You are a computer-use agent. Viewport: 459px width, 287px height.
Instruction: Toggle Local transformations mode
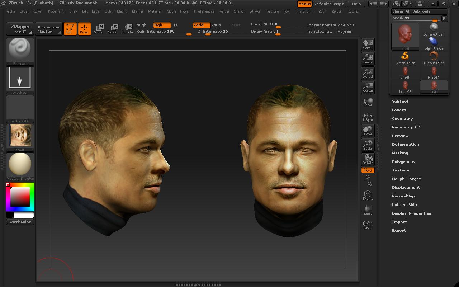(x=368, y=102)
